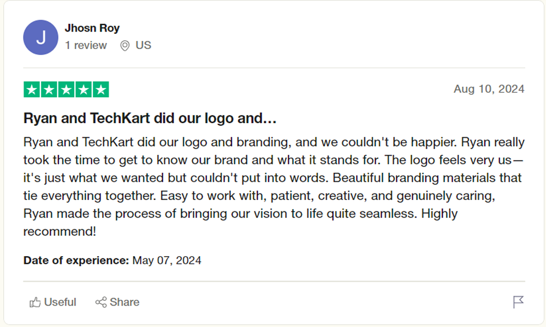This screenshot has width=546, height=327.
Task: Click the first green star
Action: (x=32, y=90)
